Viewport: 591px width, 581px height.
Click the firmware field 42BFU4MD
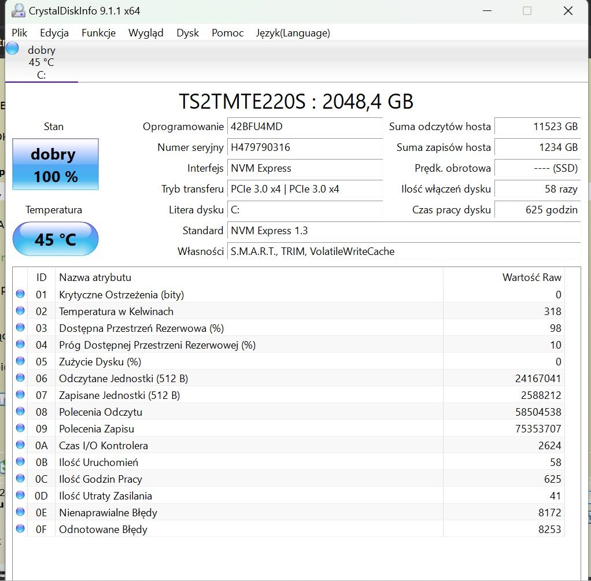click(305, 126)
